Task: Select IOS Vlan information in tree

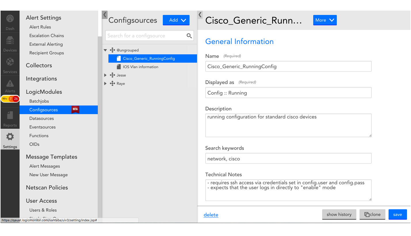Action: [141, 67]
